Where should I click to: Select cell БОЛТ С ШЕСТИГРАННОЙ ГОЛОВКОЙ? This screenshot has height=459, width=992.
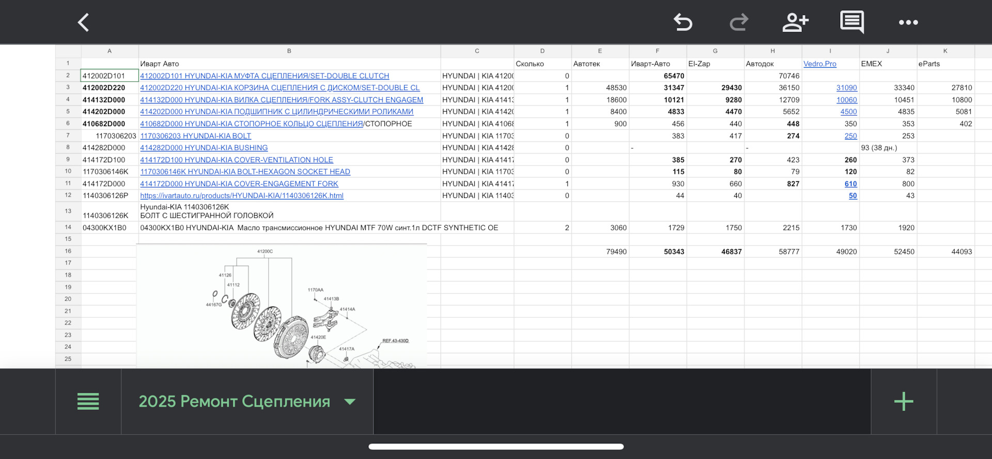coord(289,211)
